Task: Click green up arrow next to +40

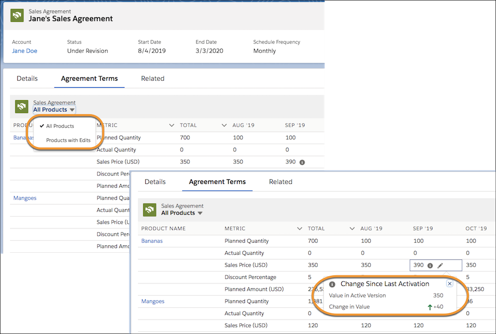Action: click(x=430, y=307)
